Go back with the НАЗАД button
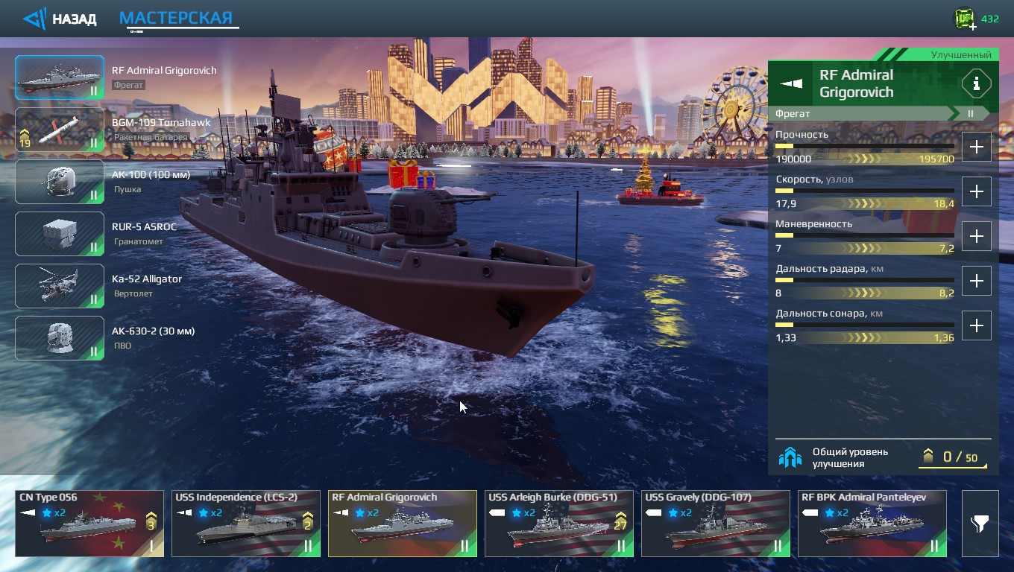The width and height of the screenshot is (1014, 572). pyautogui.click(x=60, y=19)
